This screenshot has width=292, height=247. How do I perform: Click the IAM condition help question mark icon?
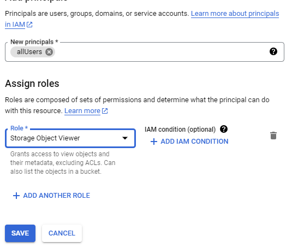pyautogui.click(x=224, y=129)
